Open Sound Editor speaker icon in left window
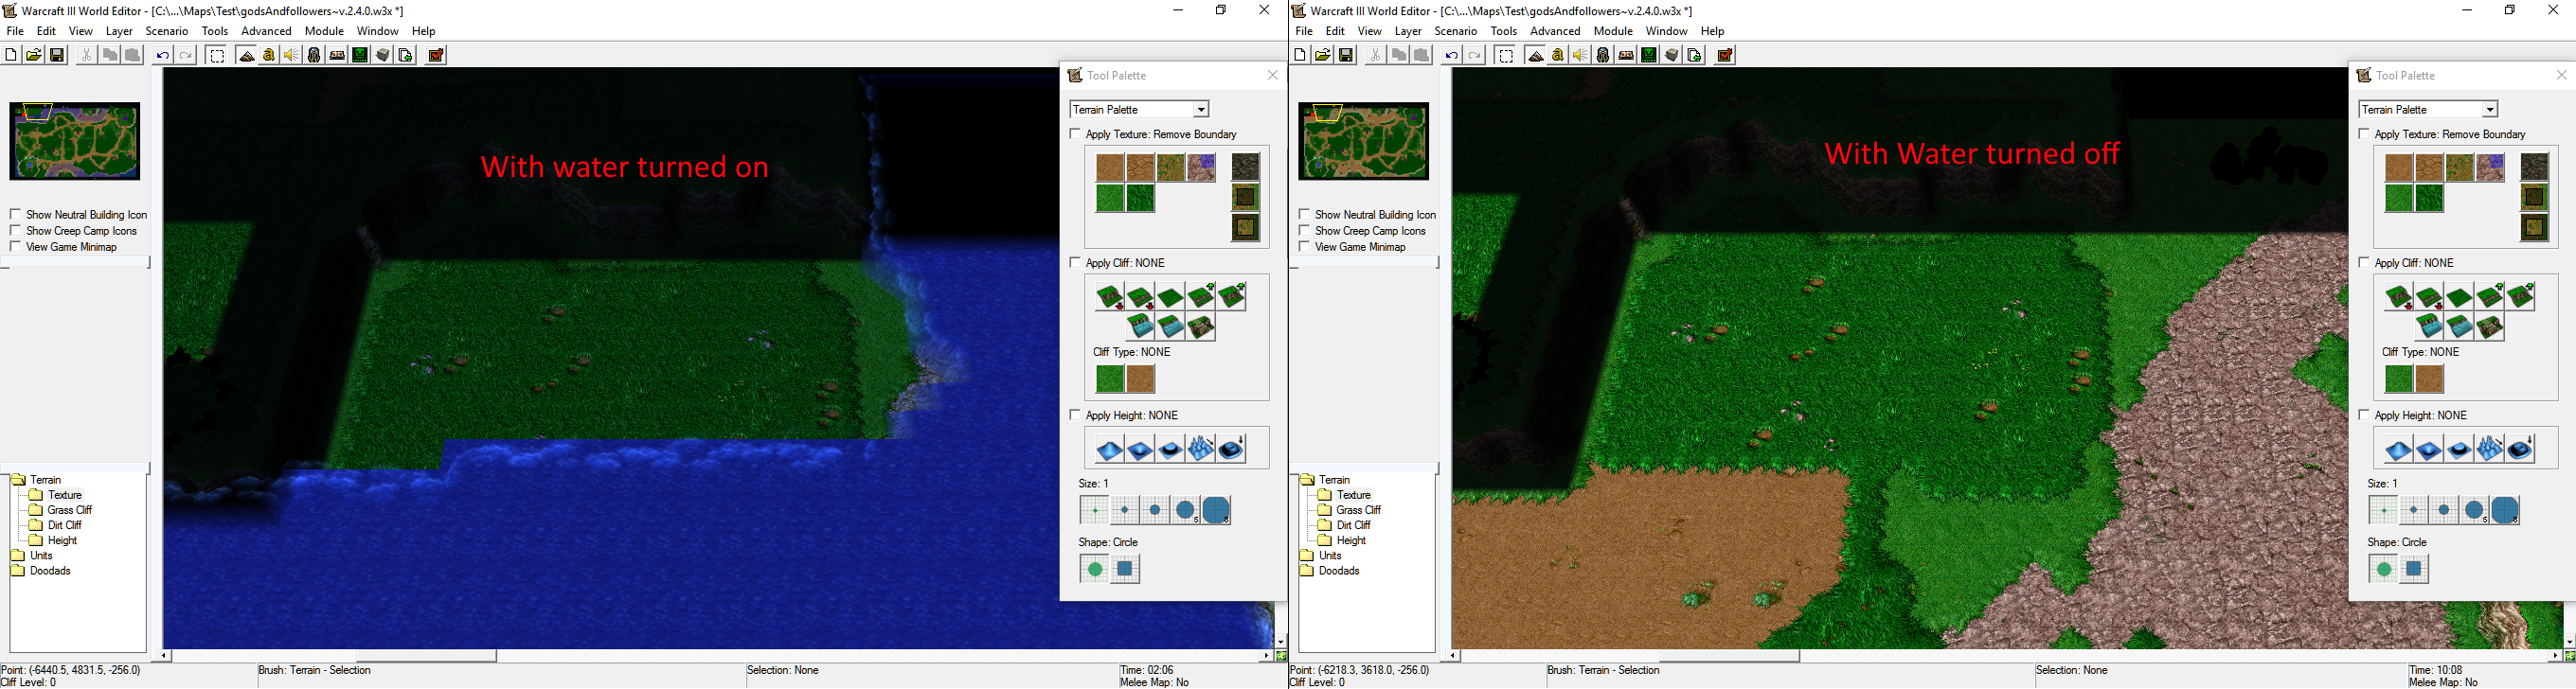Image resolution: width=2576 pixels, height=689 pixels. pyautogui.click(x=292, y=55)
